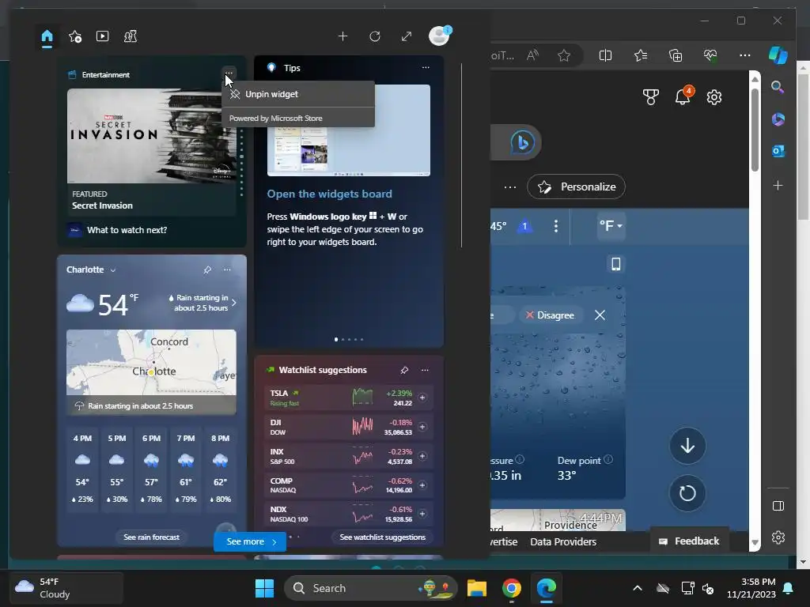Open Edge Settings and more menu
810x607 pixels.
pos(745,55)
